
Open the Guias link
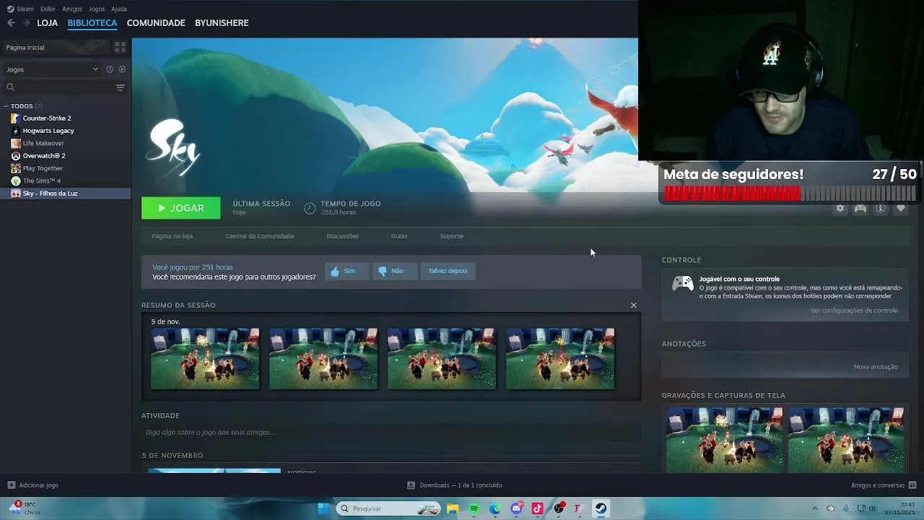399,236
